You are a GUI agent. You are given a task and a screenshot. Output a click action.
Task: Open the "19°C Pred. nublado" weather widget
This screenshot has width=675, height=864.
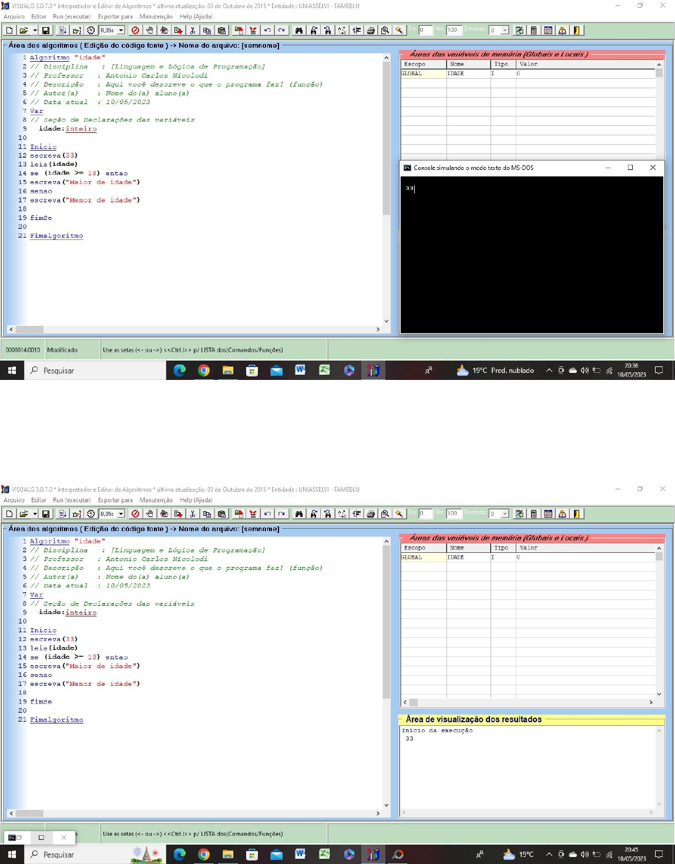(496, 371)
